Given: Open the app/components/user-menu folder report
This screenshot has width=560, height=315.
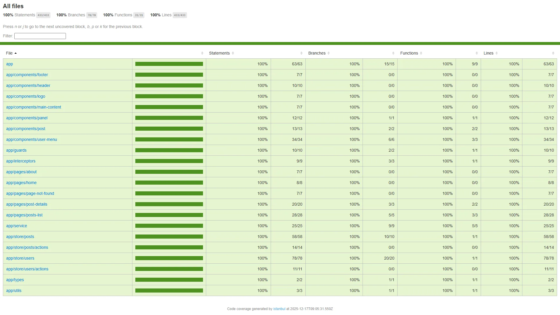Looking at the screenshot, I should pos(32,139).
